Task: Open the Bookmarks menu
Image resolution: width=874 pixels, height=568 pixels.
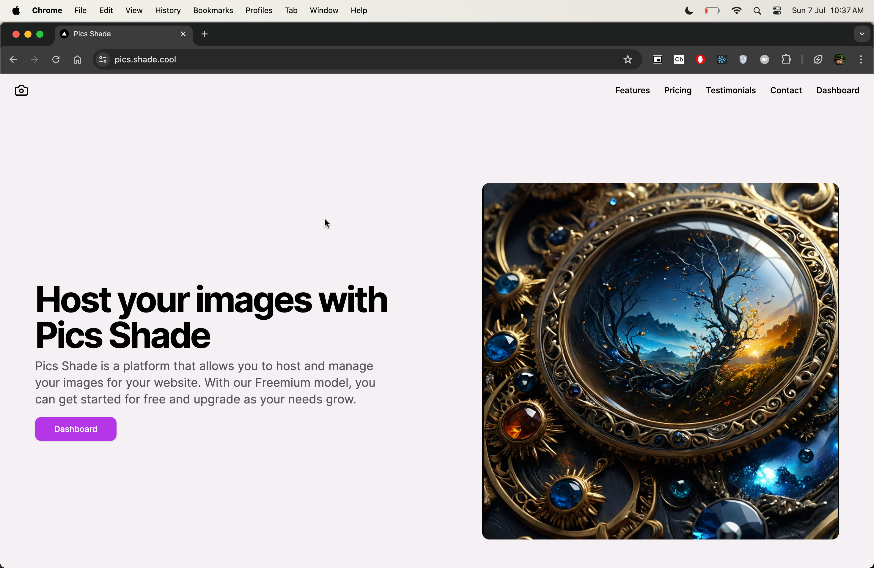Action: pos(213,11)
